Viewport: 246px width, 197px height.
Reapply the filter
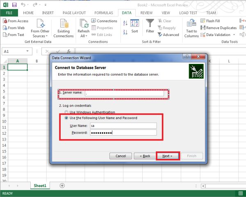click(166, 28)
